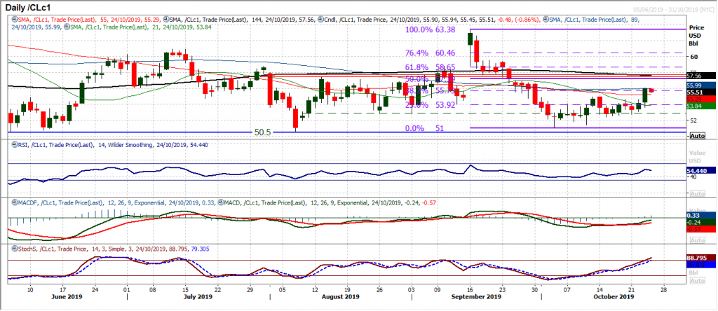Click the black 57.56 price tag
This screenshot has height=311, width=718.
tap(702, 76)
